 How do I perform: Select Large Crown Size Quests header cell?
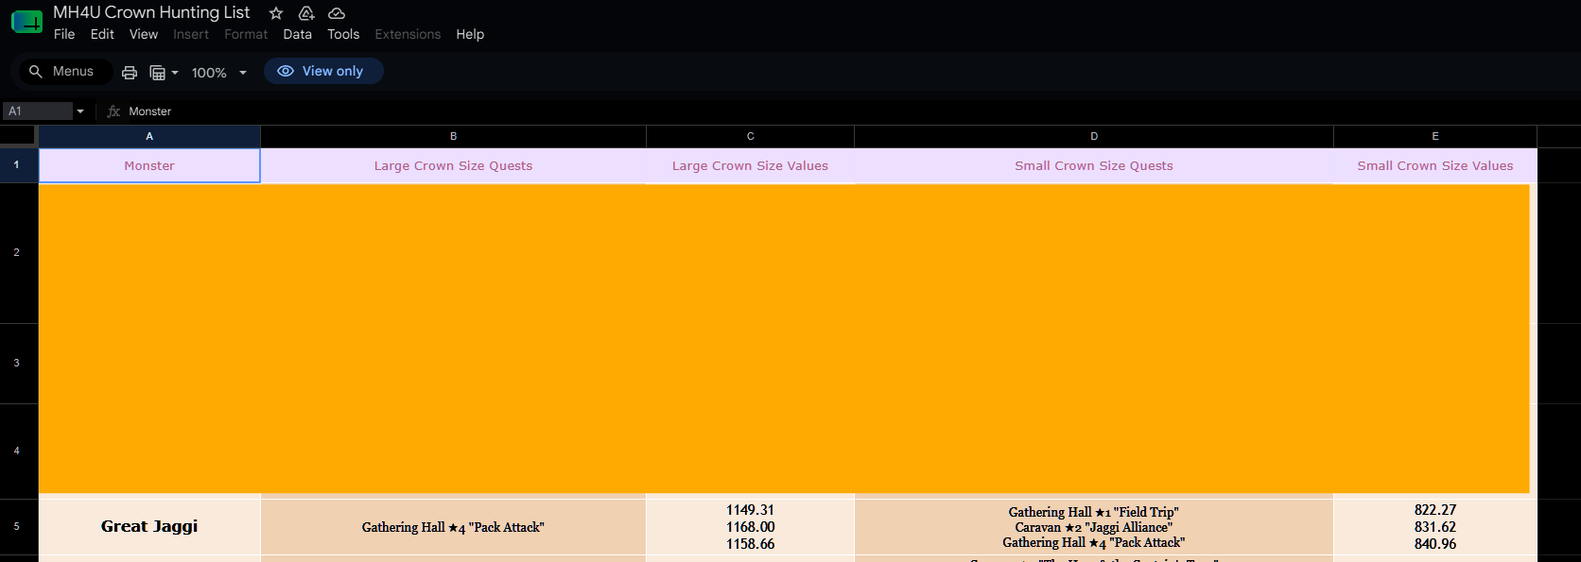pyautogui.click(x=453, y=165)
